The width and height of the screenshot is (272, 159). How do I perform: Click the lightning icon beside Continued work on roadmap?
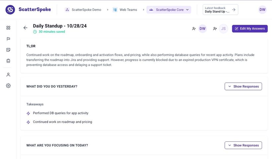(28, 122)
